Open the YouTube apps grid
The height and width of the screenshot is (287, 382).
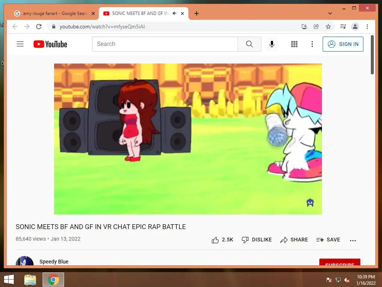coord(294,44)
